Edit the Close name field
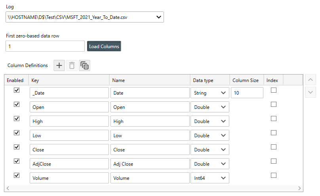 150,149
